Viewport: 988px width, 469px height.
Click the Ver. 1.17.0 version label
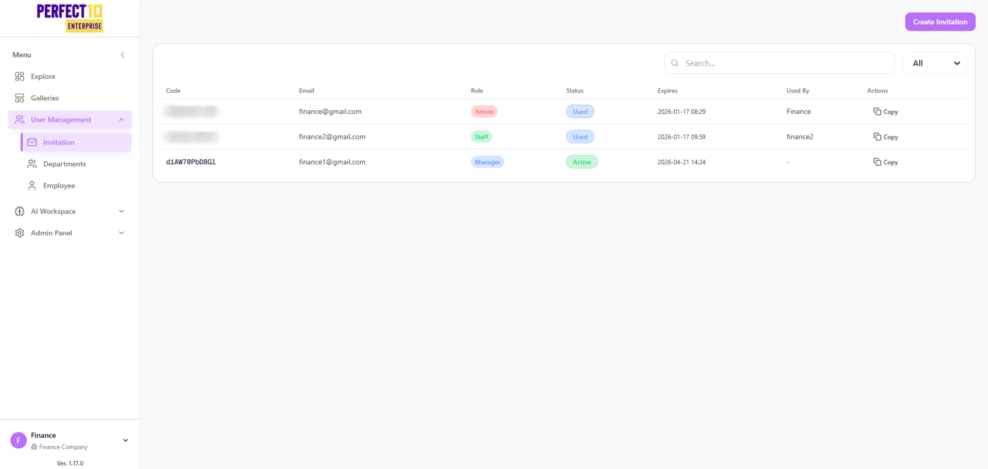[x=70, y=463]
